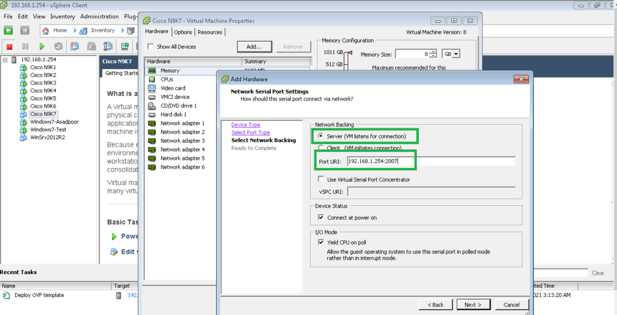The width and height of the screenshot is (617, 315).
Task: Switch to Options tab in VM Properties
Action: tap(183, 33)
